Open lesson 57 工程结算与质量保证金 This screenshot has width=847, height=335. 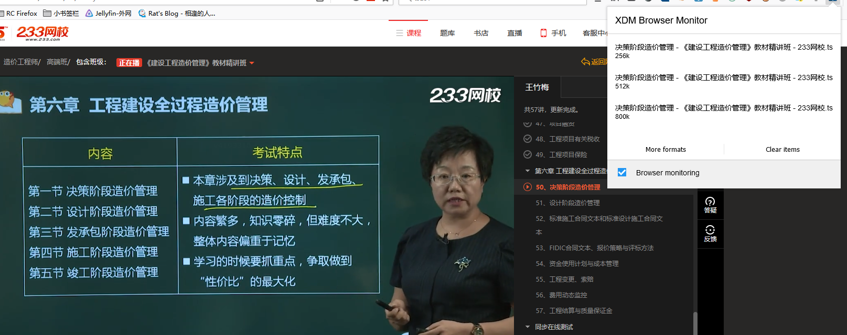click(x=574, y=310)
